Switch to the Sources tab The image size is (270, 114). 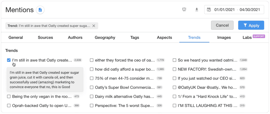coord(45,37)
